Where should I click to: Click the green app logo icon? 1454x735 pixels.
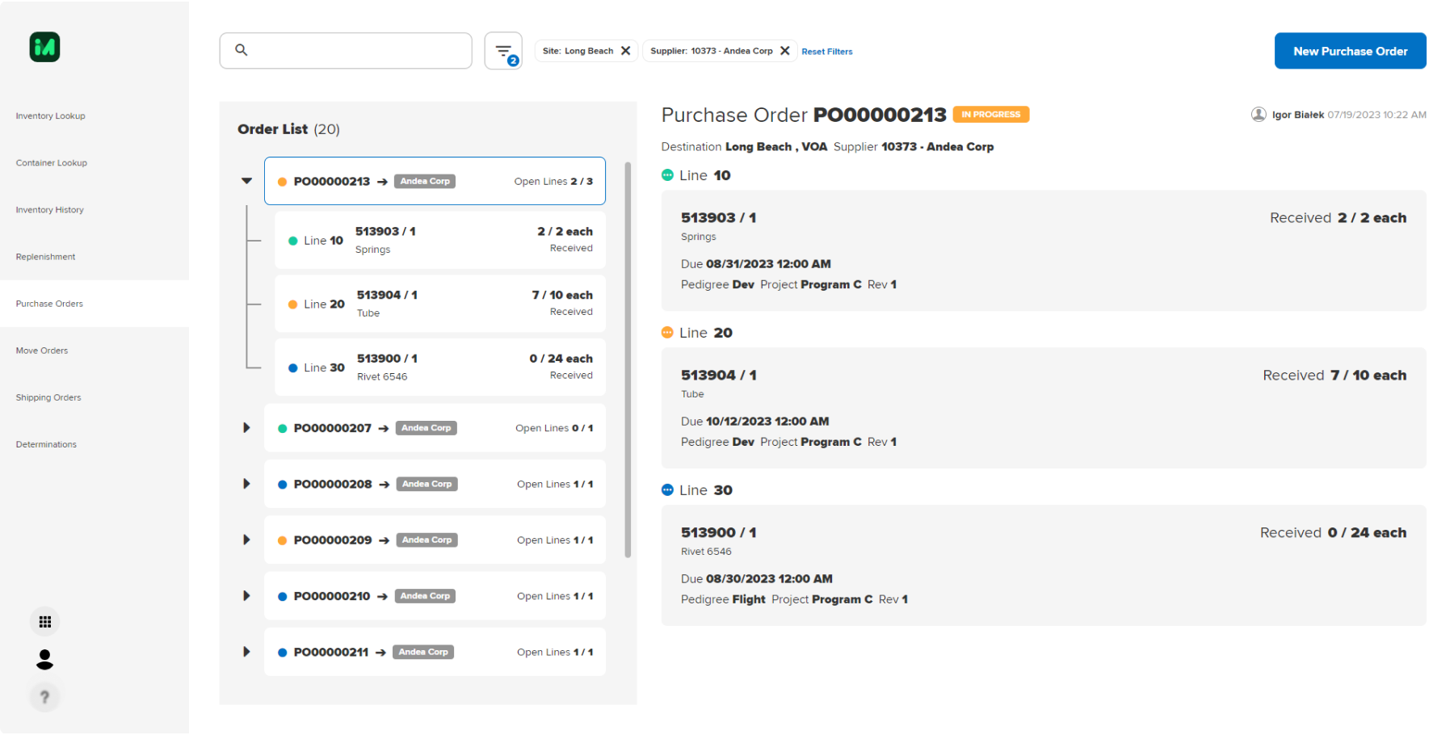44,48
